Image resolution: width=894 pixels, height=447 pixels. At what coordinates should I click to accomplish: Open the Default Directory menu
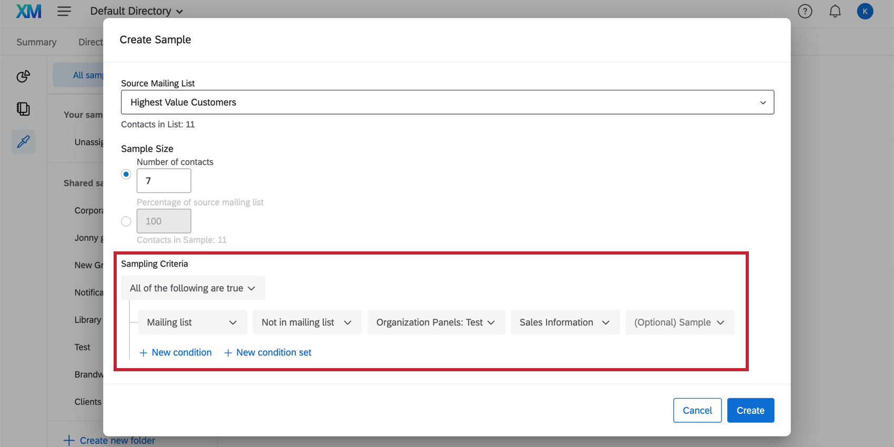pos(137,11)
